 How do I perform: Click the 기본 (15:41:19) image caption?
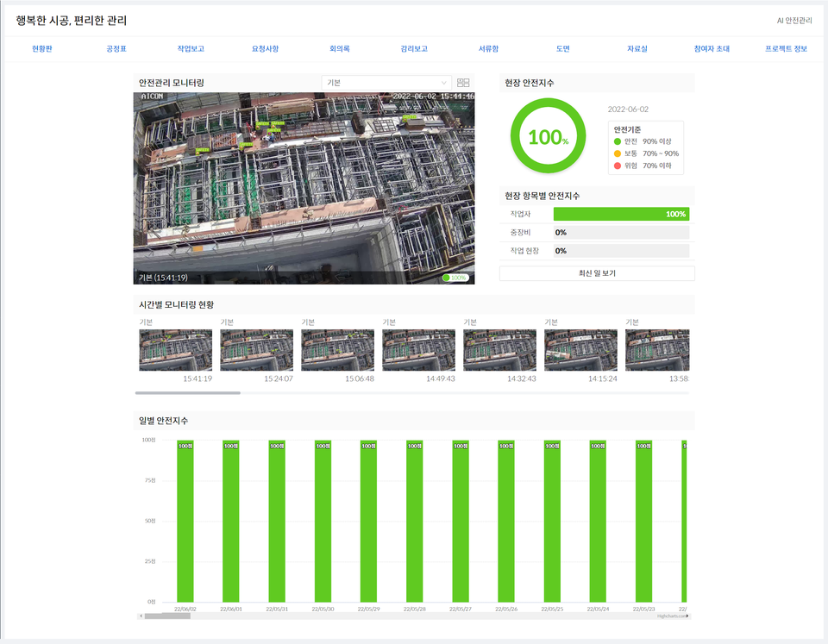pos(163,278)
